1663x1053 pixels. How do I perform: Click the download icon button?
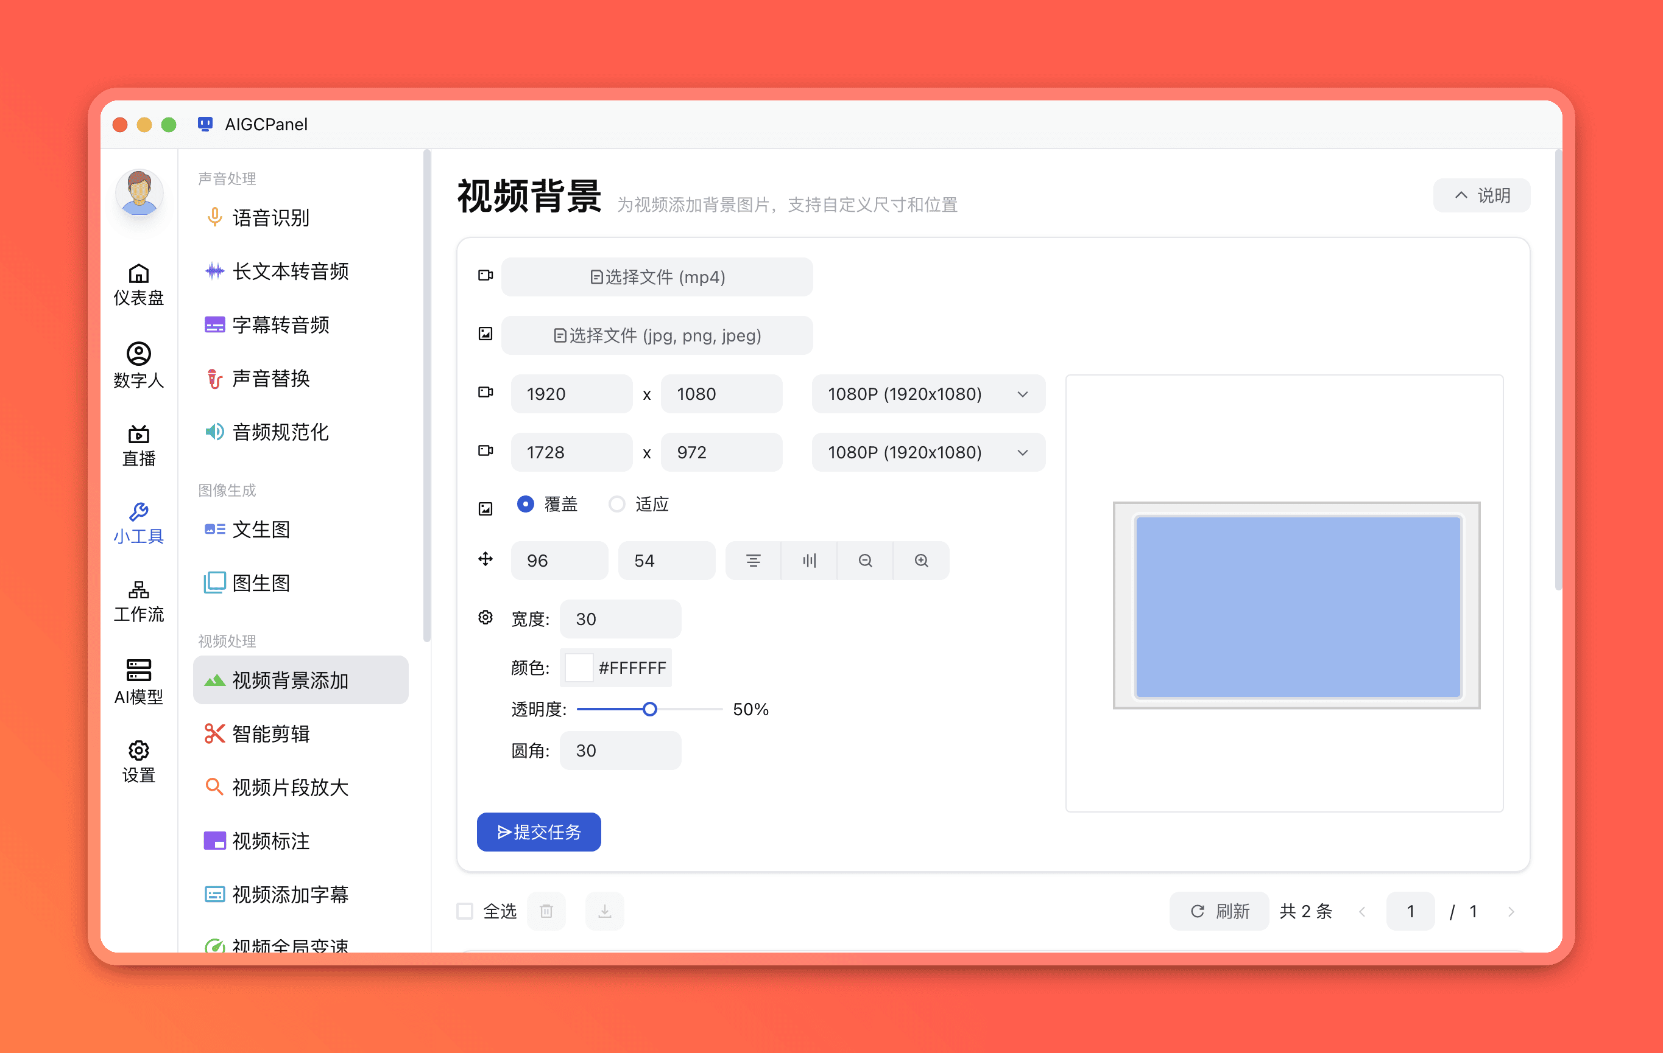[605, 911]
